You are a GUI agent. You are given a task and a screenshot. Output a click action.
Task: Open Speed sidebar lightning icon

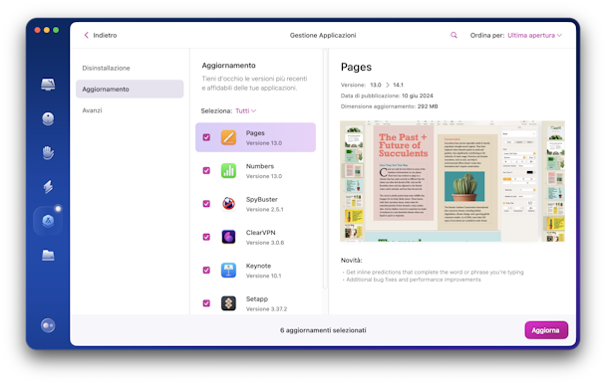pos(48,187)
